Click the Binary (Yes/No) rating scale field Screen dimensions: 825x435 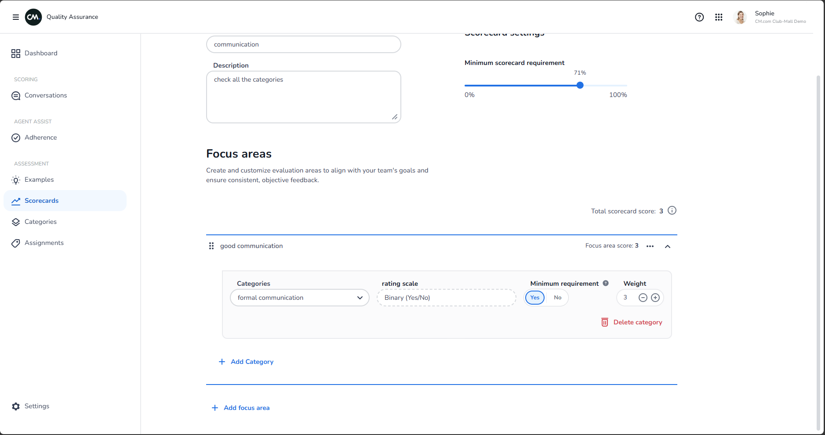point(447,298)
